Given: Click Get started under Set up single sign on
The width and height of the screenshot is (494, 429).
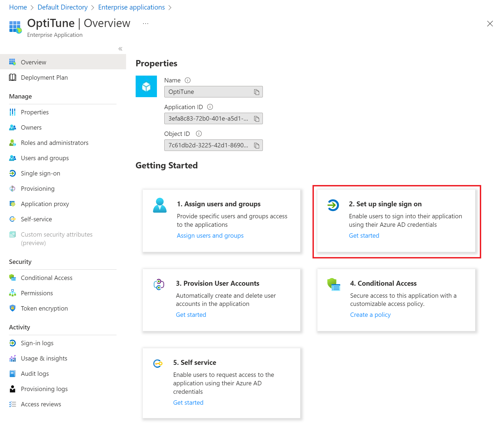Looking at the screenshot, I should coord(364,236).
